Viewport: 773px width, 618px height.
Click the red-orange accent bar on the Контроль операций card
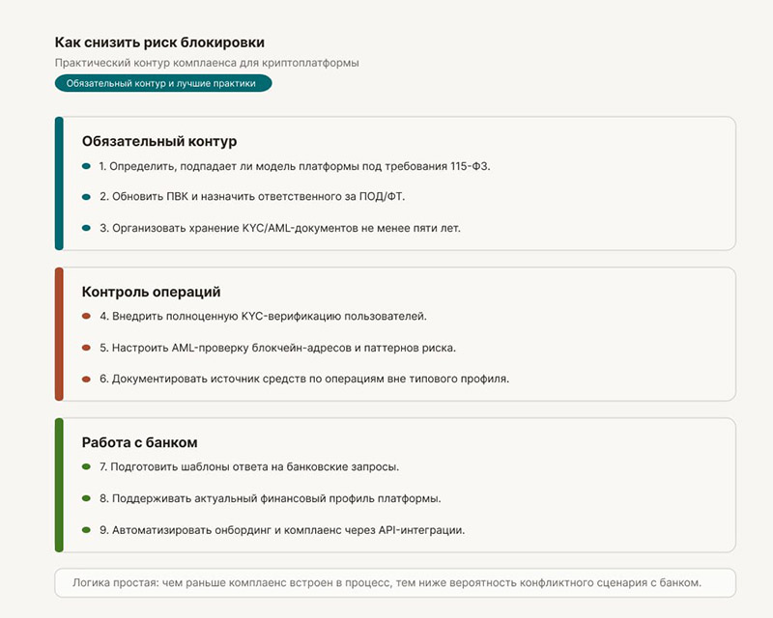(59, 334)
